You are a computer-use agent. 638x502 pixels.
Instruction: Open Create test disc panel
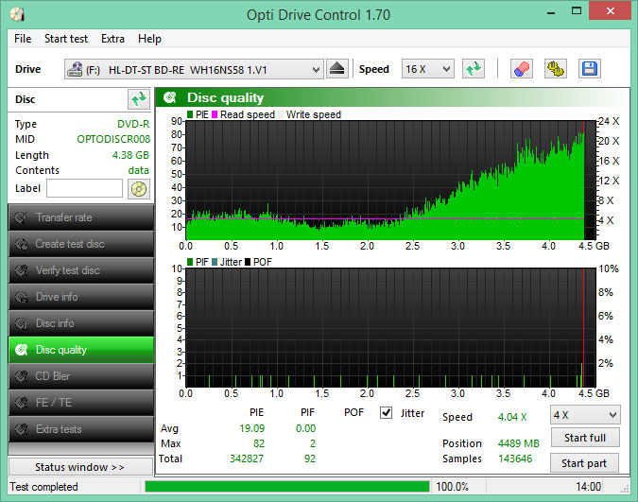point(81,244)
